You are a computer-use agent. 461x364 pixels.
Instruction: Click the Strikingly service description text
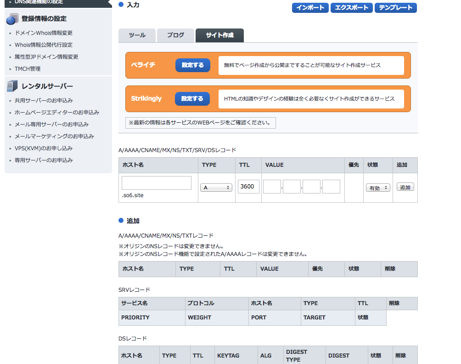tap(309, 99)
